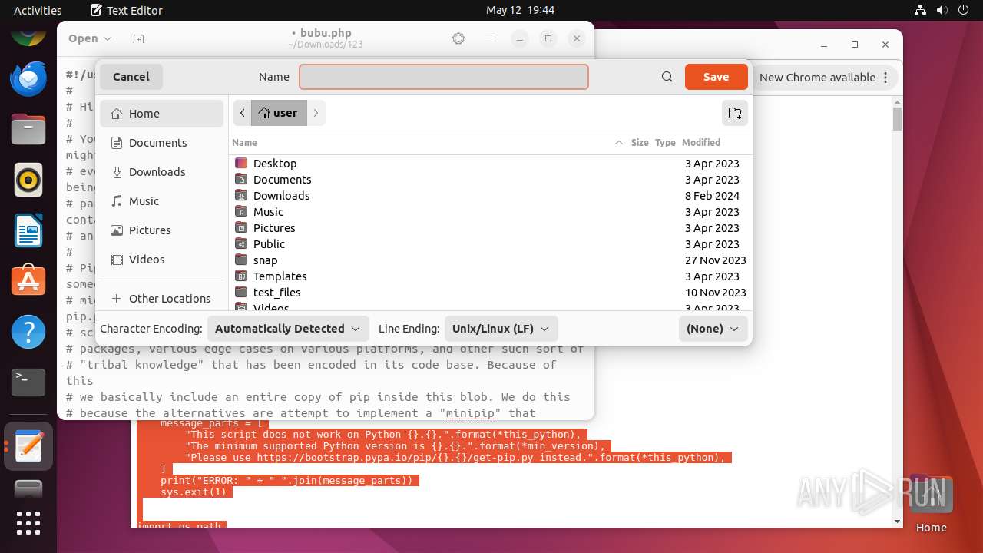Open Videos in the sidebar
Screen dimensions: 983x553
(161, 260)
